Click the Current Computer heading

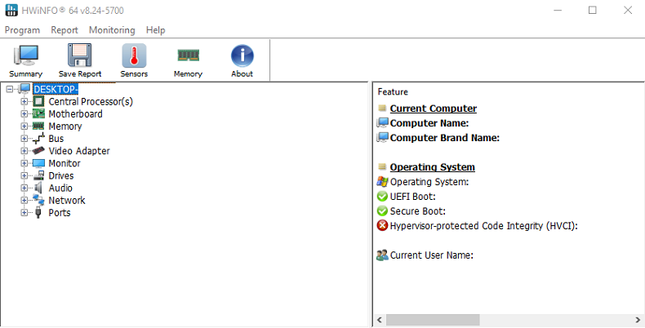pyautogui.click(x=433, y=109)
